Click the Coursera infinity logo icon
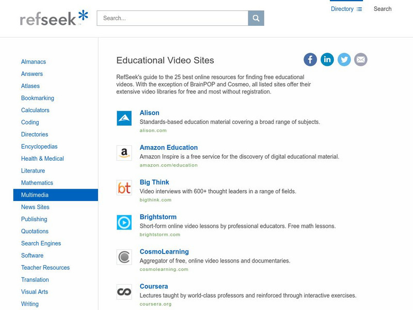 (124, 291)
